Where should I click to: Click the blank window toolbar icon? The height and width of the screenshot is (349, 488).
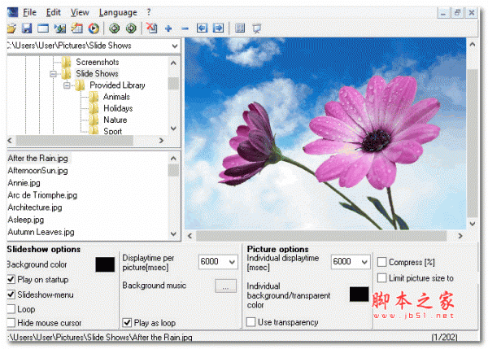pos(43,28)
